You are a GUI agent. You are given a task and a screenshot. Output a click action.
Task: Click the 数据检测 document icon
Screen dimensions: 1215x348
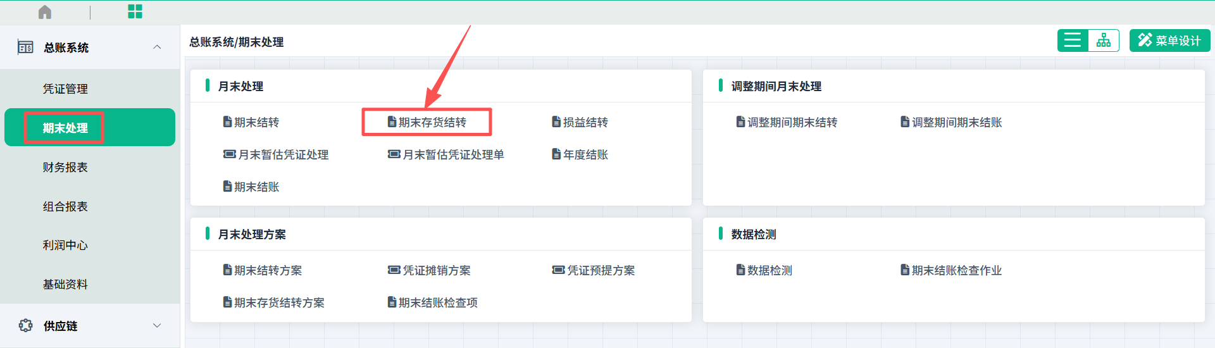[740, 270]
